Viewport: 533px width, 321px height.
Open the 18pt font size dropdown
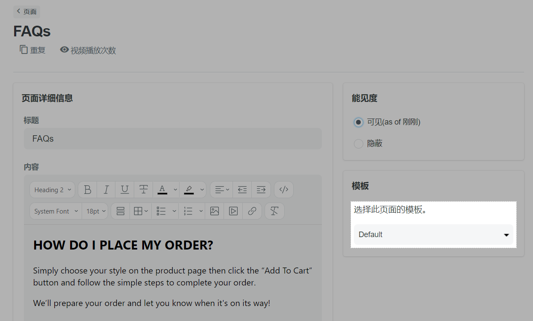click(95, 211)
